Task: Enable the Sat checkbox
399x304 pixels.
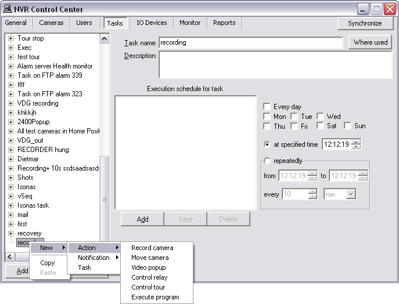Action: [320, 125]
